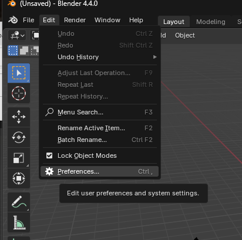Select the Rotate tool
The width and height of the screenshot is (242, 240).
coord(19,137)
